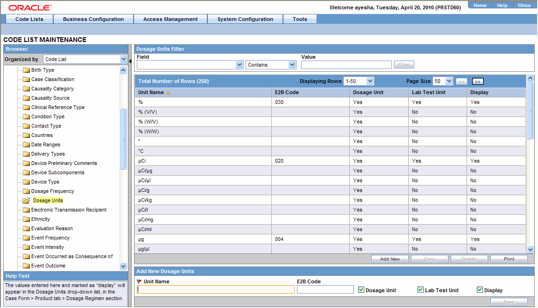This screenshot has height=308, width=538.
Task: Click the table's vertical scrollbar thumb
Action: pos(530,110)
